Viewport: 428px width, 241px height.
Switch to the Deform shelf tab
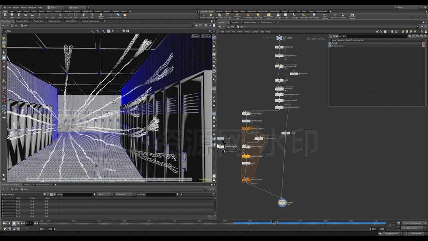(x=34, y=11)
